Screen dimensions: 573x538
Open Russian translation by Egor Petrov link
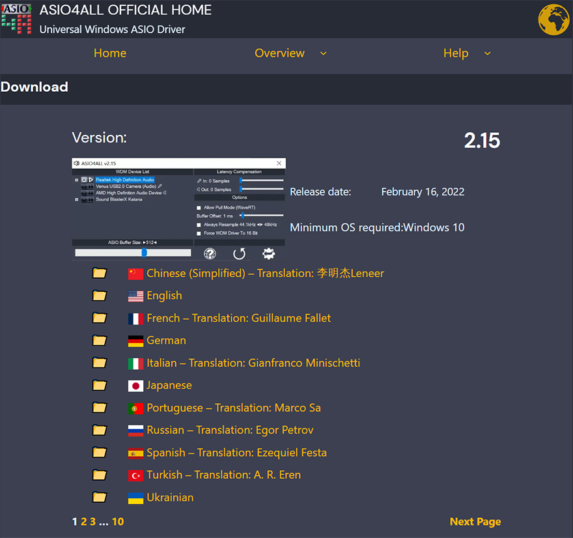click(x=230, y=430)
